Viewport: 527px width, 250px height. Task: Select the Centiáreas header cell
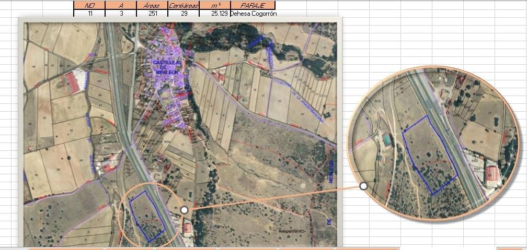184,5
